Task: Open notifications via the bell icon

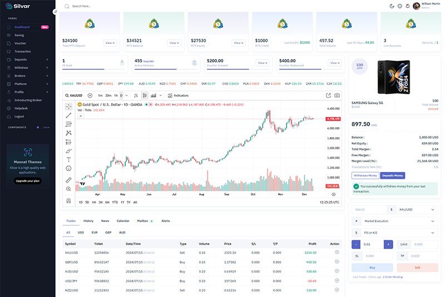Action: tap(407, 6)
